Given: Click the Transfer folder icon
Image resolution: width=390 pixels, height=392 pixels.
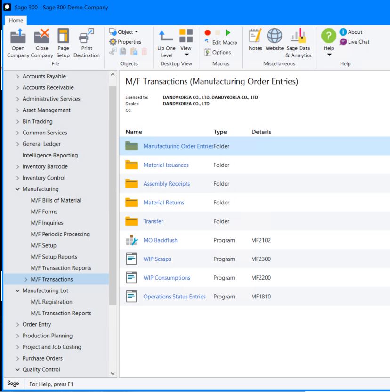Looking at the screenshot, I should (131, 221).
